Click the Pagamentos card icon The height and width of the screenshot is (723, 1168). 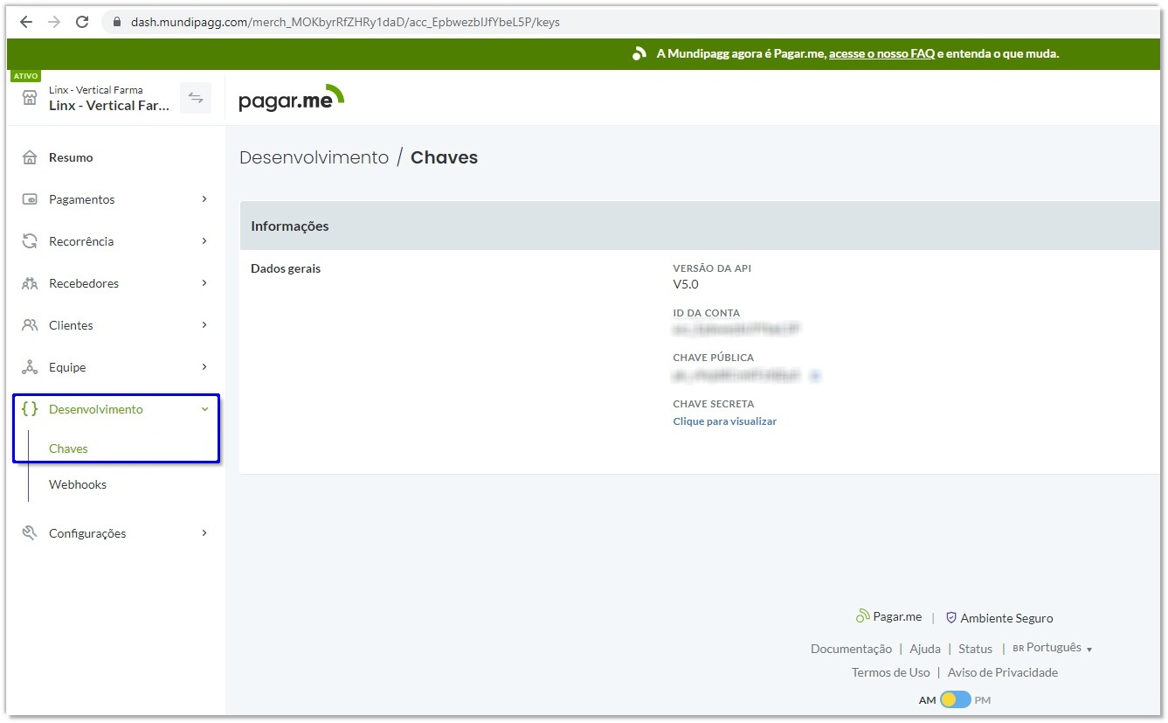(x=30, y=199)
